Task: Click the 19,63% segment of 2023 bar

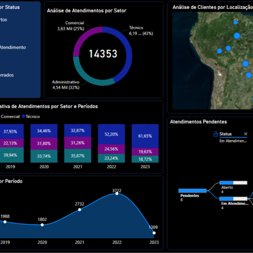Action: 145,152
